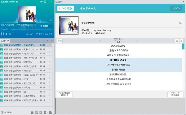
Task: Remove files from playlist
Action: point(37,113)
